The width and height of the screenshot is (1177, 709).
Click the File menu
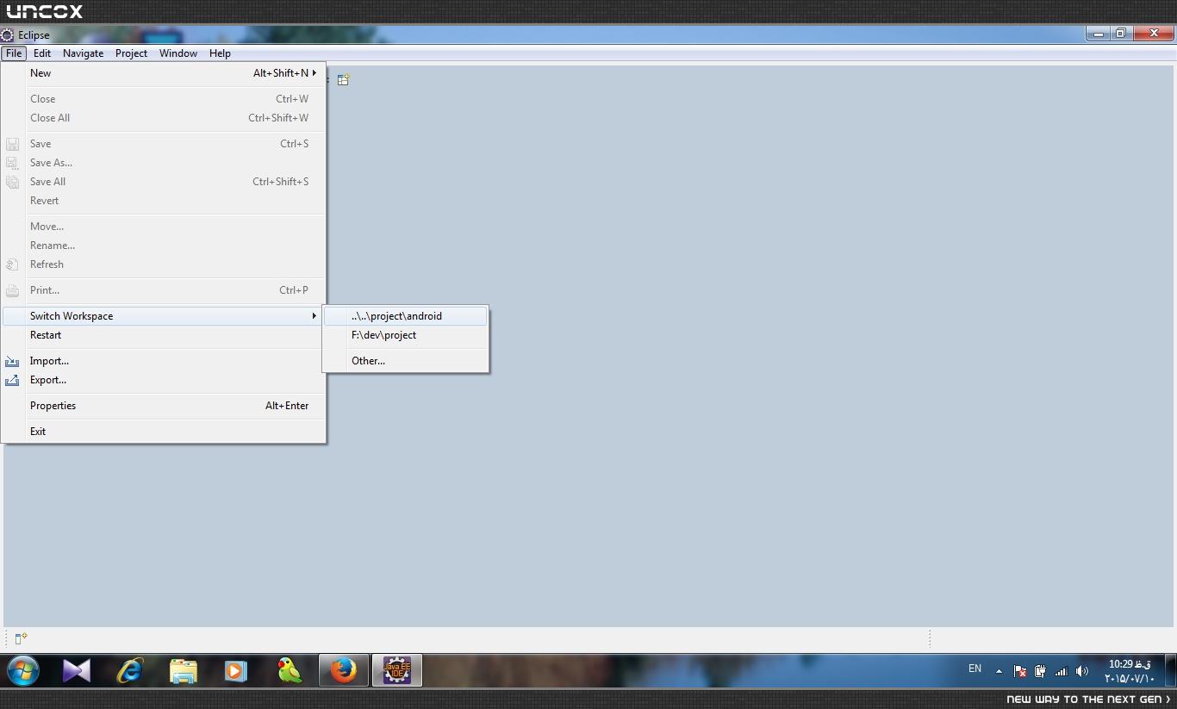(14, 53)
